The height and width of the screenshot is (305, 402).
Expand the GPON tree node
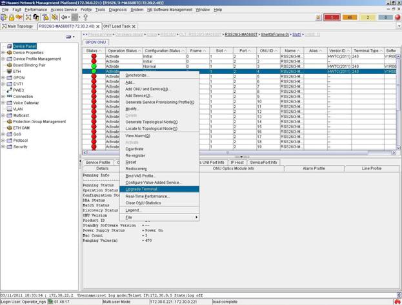pyautogui.click(x=3, y=77)
